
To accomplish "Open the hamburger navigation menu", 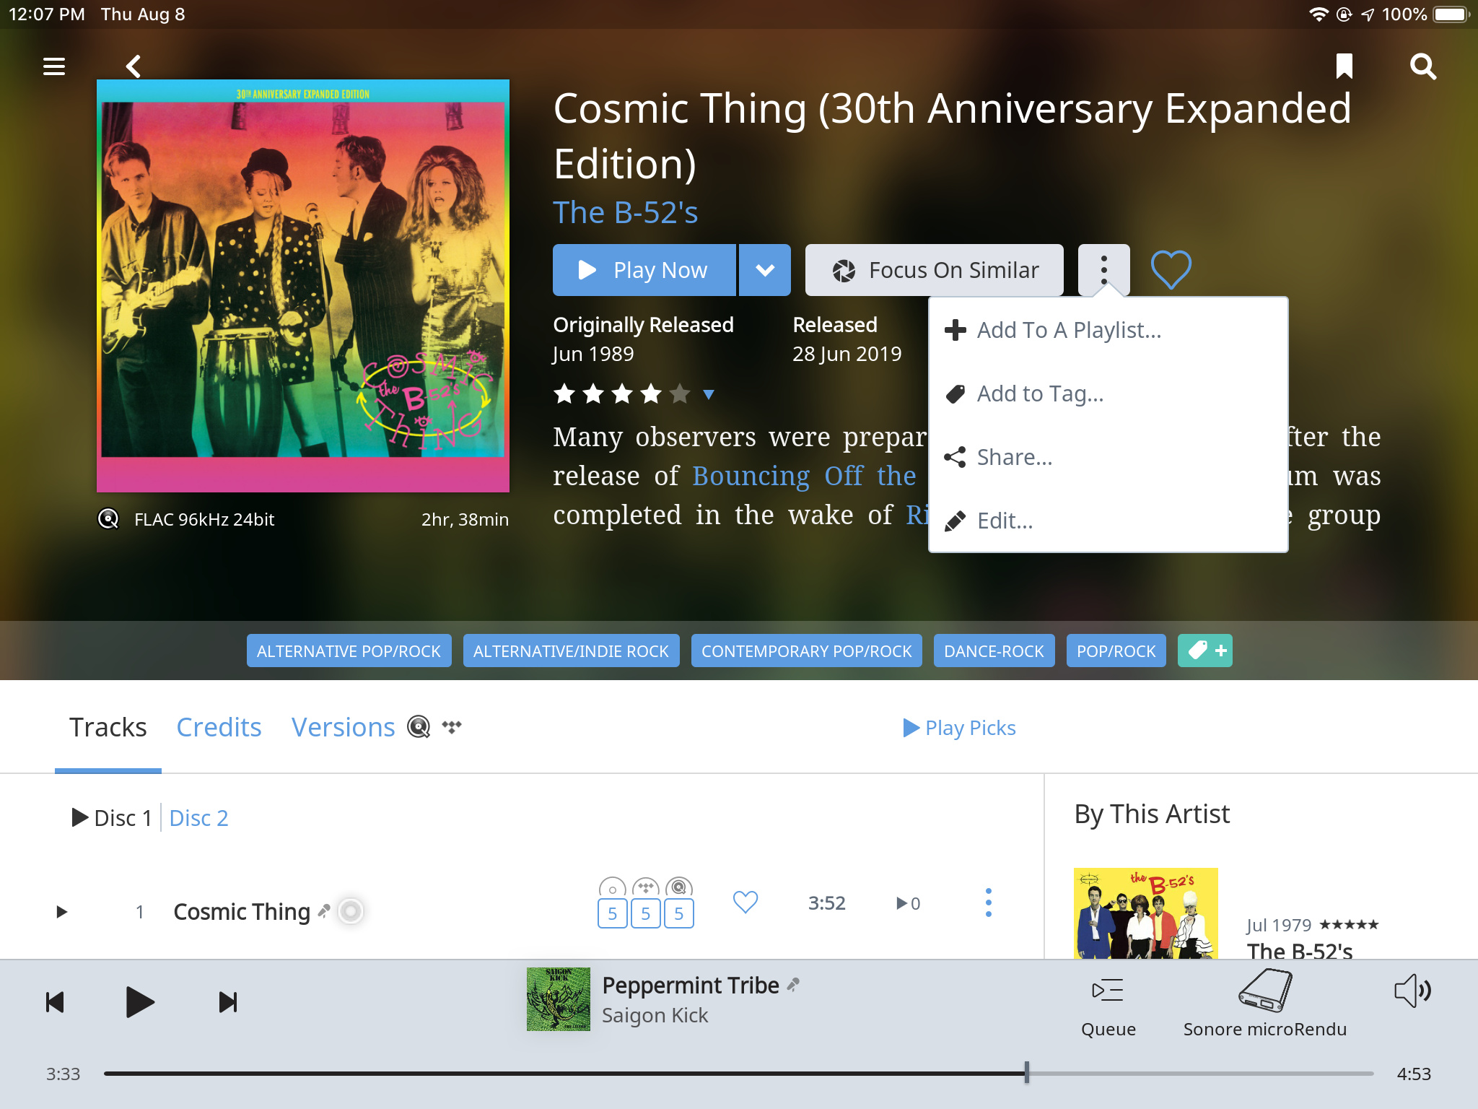I will (x=54, y=66).
